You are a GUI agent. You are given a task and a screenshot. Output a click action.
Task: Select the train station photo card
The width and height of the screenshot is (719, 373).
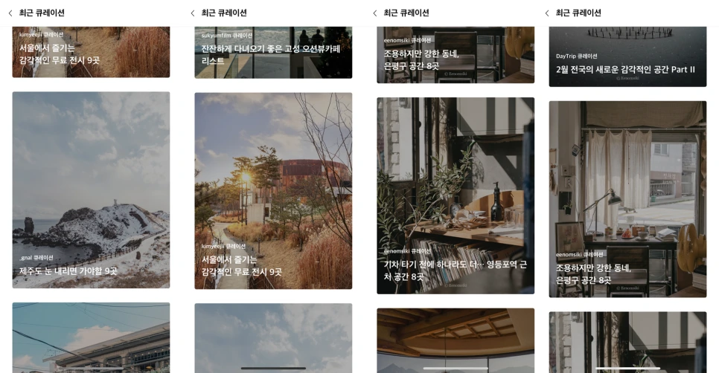pos(91,338)
